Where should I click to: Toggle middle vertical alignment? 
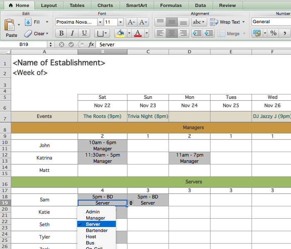[x=172, y=22]
